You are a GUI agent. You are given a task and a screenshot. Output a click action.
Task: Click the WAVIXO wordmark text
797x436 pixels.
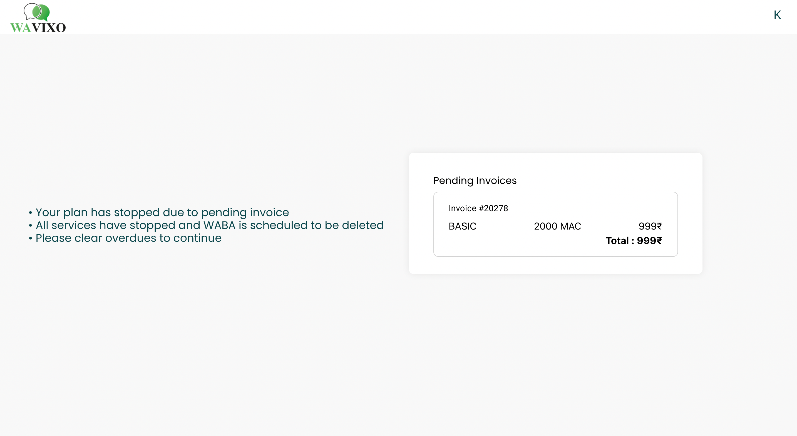(x=38, y=28)
